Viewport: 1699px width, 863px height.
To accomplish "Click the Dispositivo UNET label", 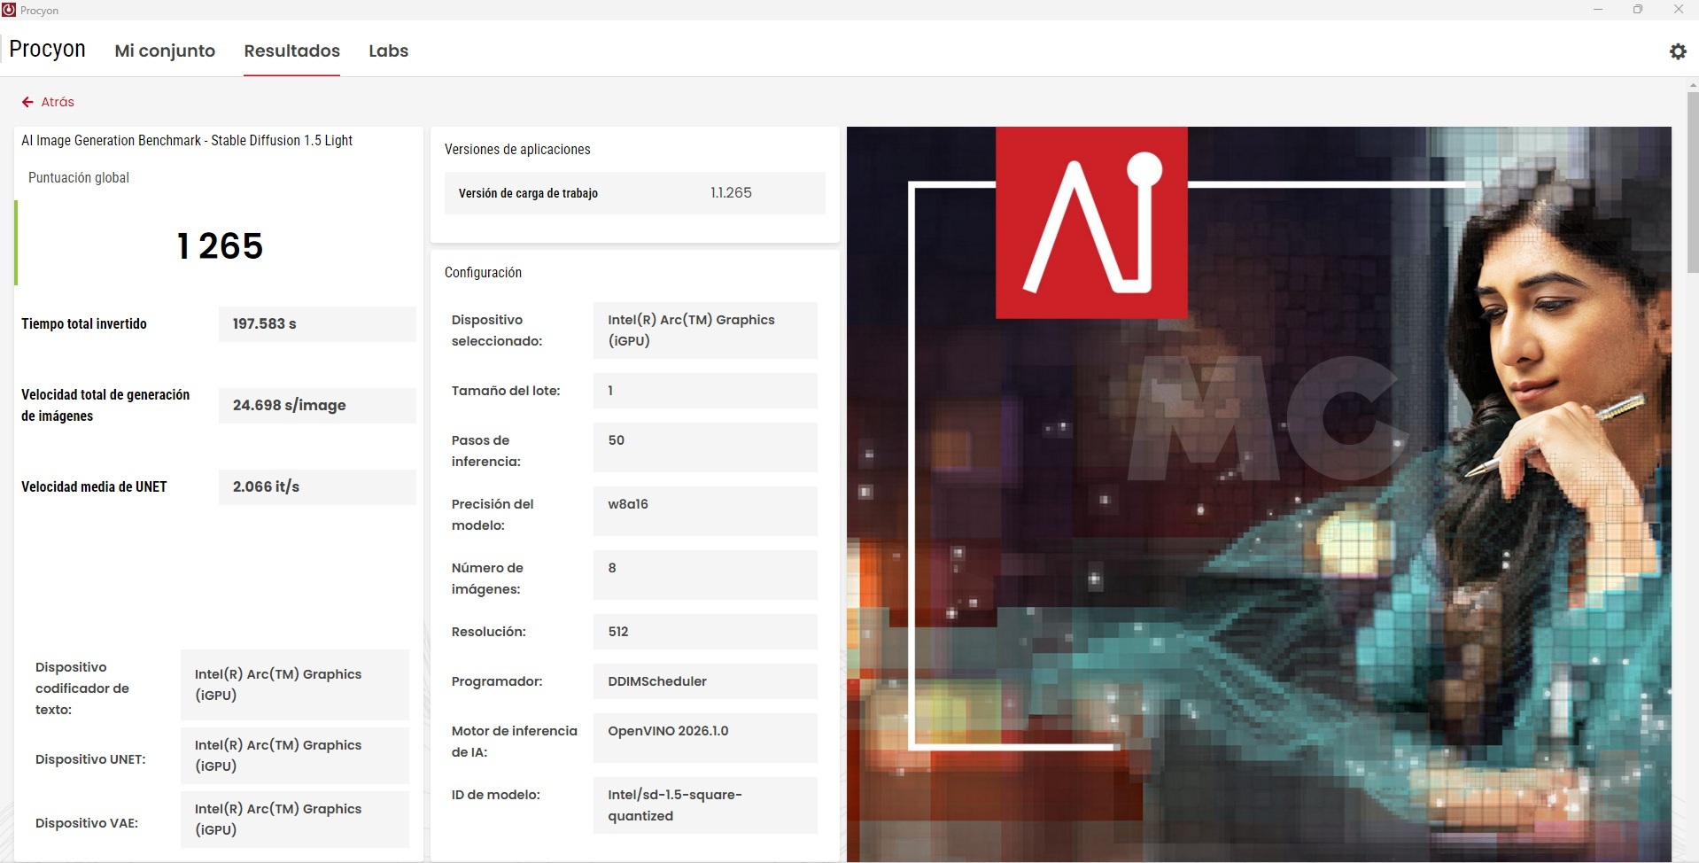I will pyautogui.click(x=90, y=759).
